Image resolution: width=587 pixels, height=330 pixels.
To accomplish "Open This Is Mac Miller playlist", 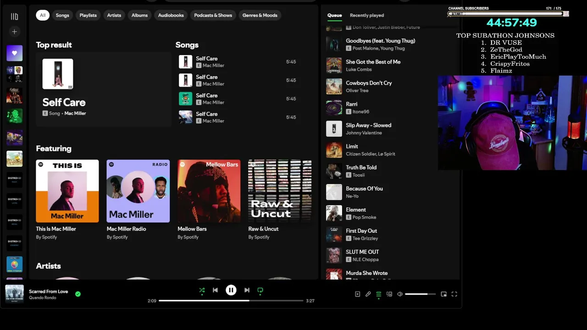I will coord(67,200).
